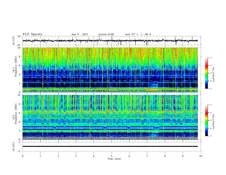Click the "-7" label on upper colorbar
The image size is (226, 175).
210,89
